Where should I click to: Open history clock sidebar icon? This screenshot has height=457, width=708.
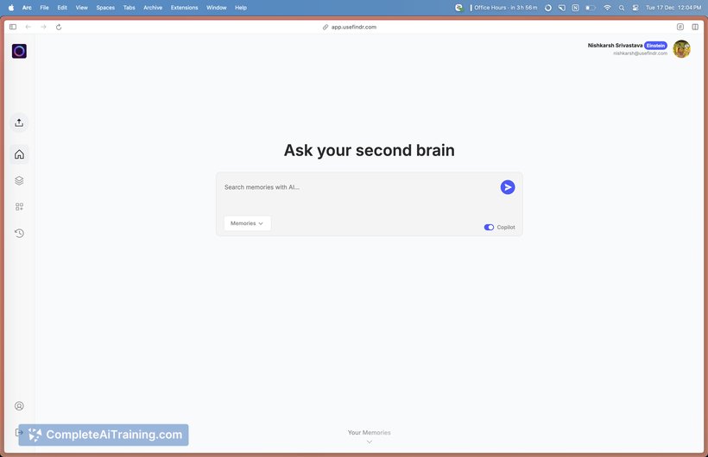[x=19, y=233]
